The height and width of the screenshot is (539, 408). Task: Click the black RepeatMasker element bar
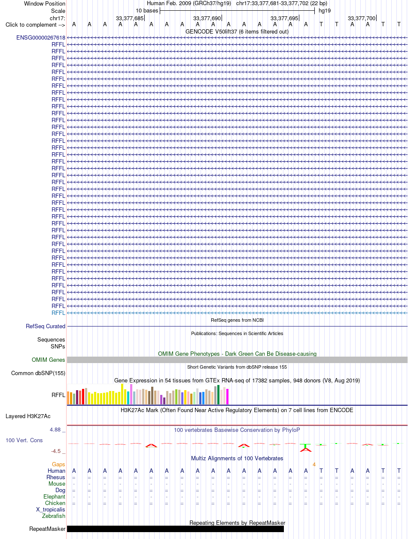(175, 529)
